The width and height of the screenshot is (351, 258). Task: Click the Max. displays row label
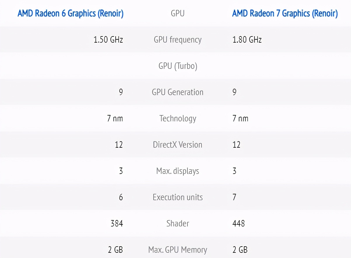coord(178,171)
